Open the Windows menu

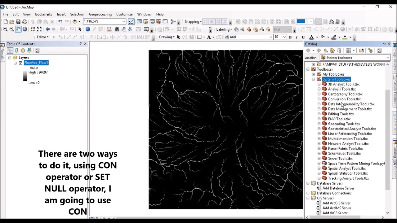coord(144,14)
